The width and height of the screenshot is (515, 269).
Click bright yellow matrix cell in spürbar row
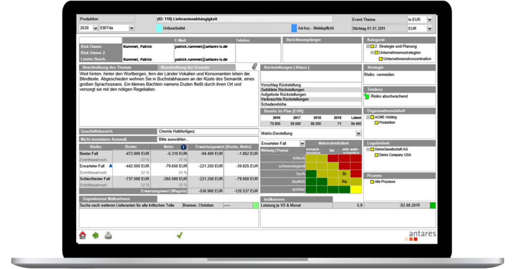pyautogui.click(x=356, y=189)
